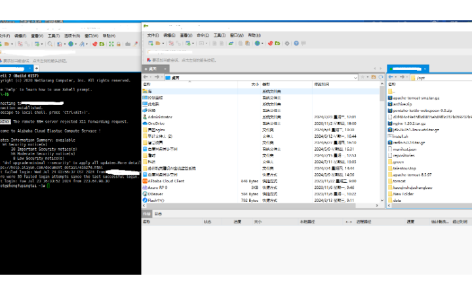472x295 pixels.
Task: Open the 命令(C) menu in Xftp
Action: pyautogui.click(x=203, y=35)
